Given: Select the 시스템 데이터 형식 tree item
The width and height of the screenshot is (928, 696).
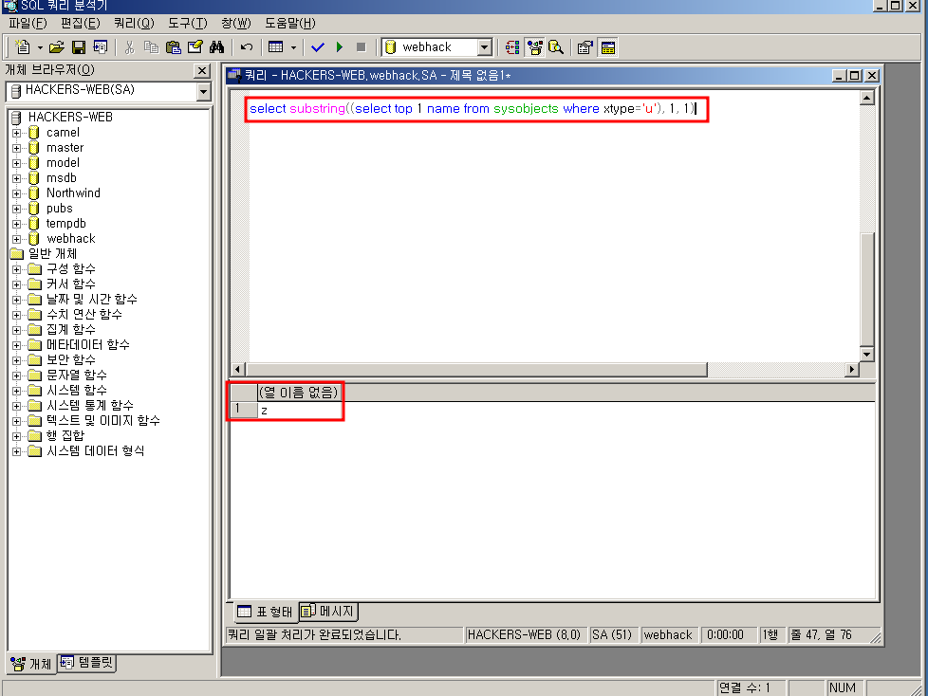Looking at the screenshot, I should coord(95,451).
